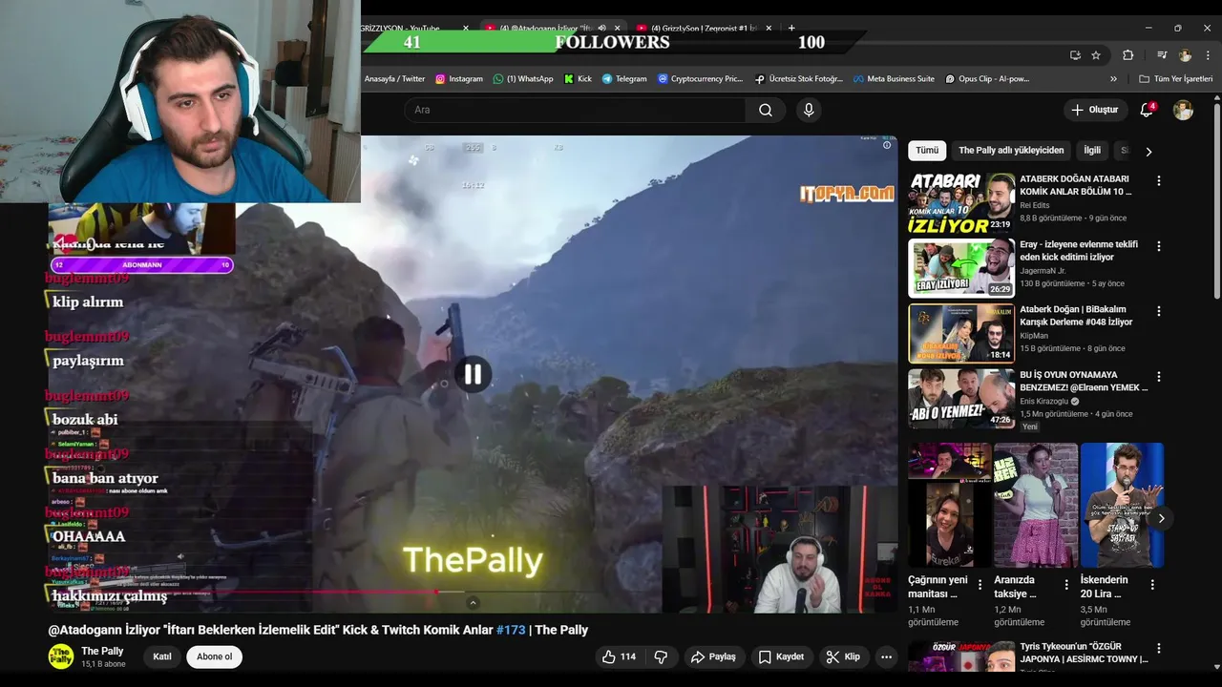Open İskenderin 20 Lira short thumbnail
Screen dimensions: 1222x687
(x=1122, y=505)
